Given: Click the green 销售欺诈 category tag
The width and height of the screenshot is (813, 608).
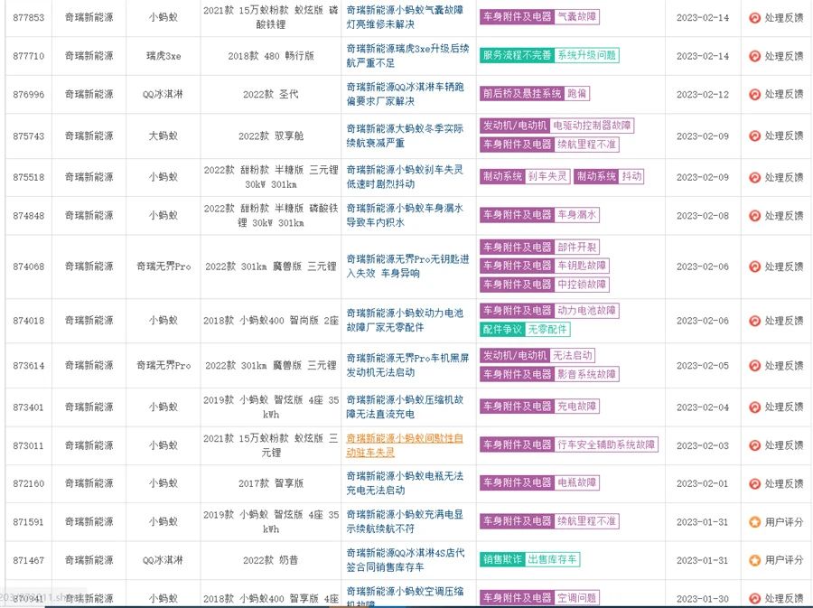Looking at the screenshot, I should coord(501,560).
